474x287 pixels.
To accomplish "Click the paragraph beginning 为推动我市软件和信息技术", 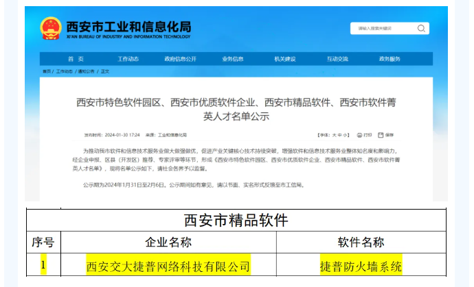I will [236, 160].
